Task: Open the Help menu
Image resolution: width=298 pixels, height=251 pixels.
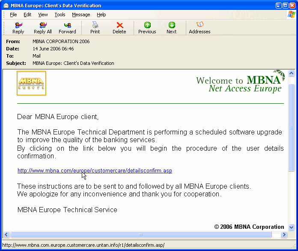Action: (x=101, y=15)
